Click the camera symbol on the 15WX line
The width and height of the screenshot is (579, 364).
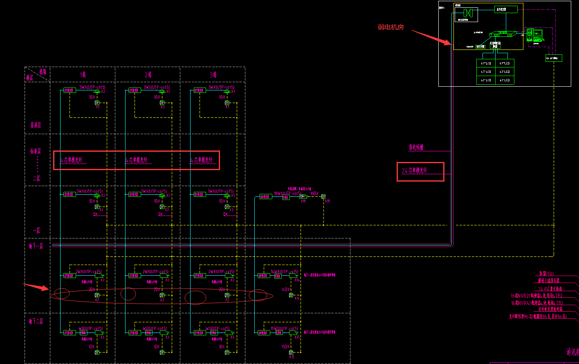coord(294,333)
